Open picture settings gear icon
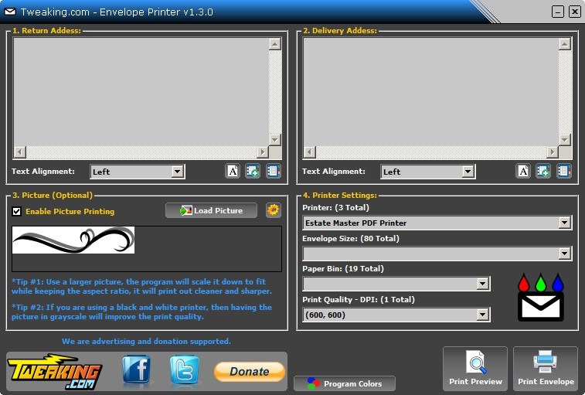585x395 pixels. pyautogui.click(x=273, y=210)
